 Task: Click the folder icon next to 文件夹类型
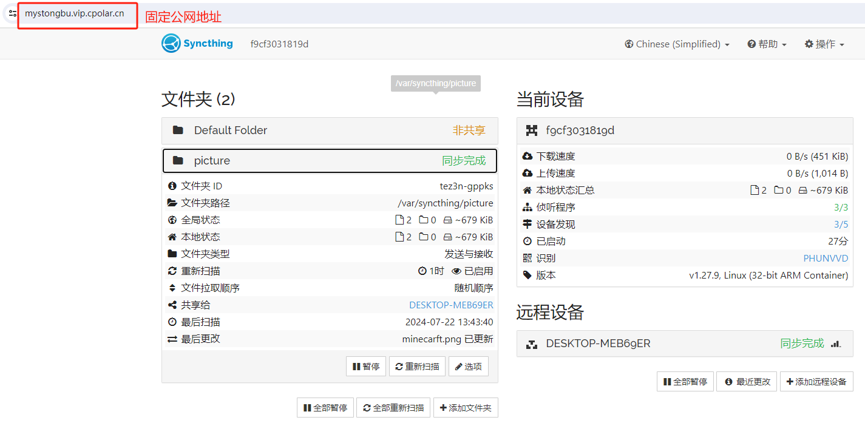(x=172, y=254)
